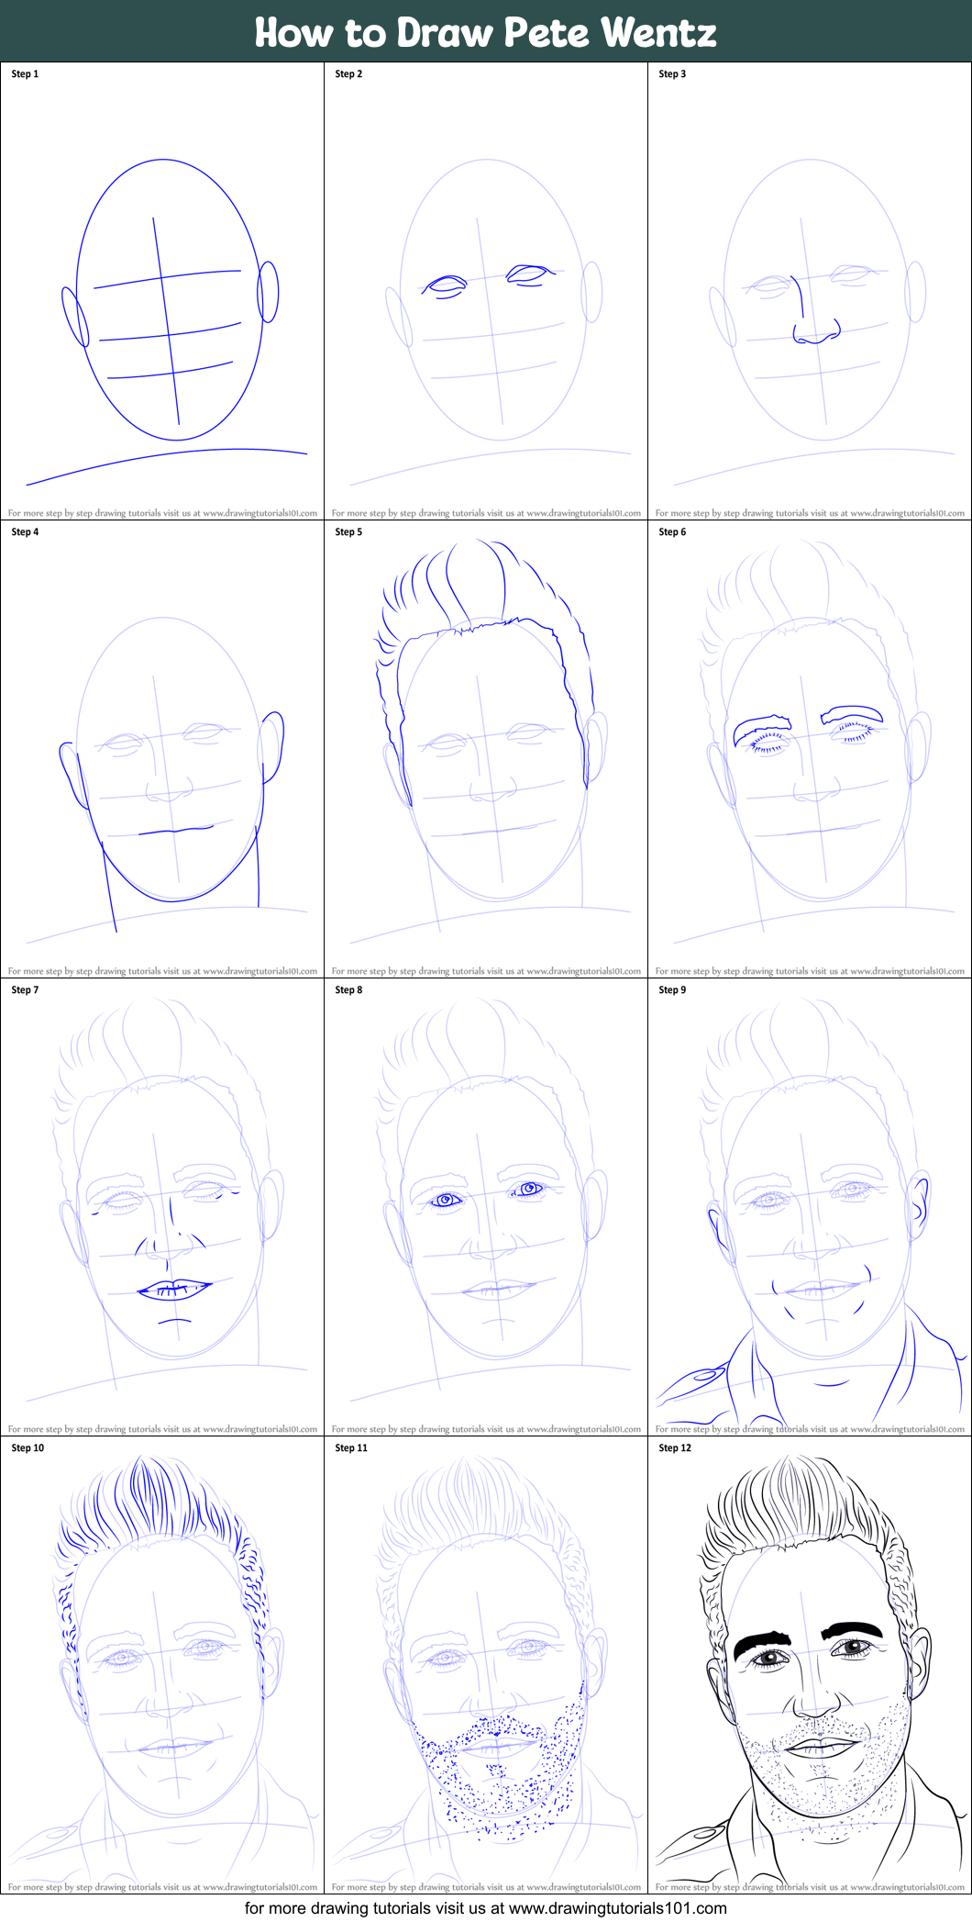972x1922 pixels.
Task: Click the watermark link under Step 1
Action: (x=162, y=514)
